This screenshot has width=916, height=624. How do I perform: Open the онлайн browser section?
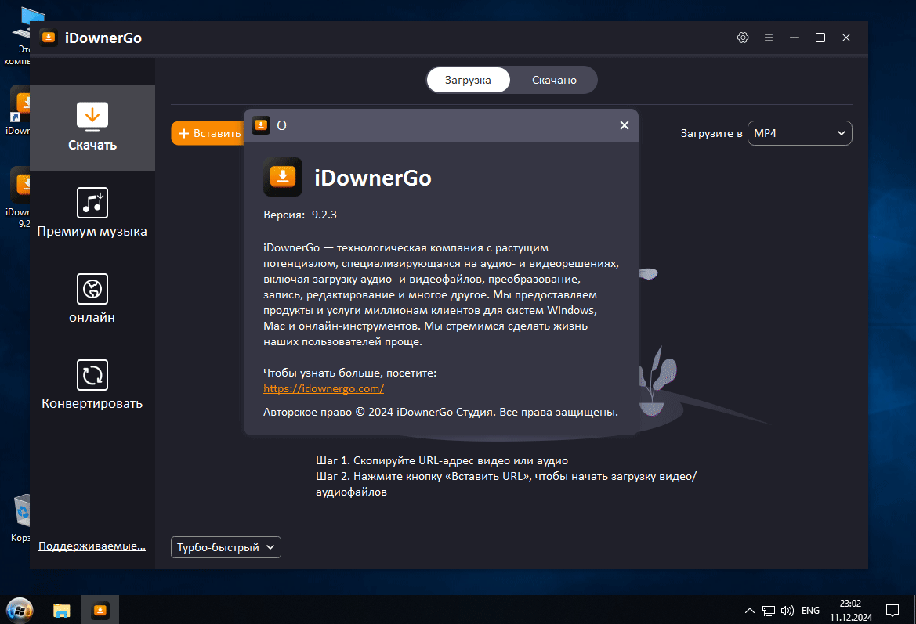[x=92, y=299]
